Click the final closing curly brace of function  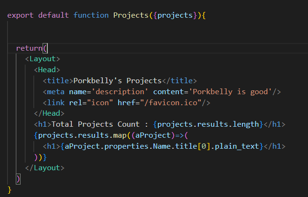point(10,190)
